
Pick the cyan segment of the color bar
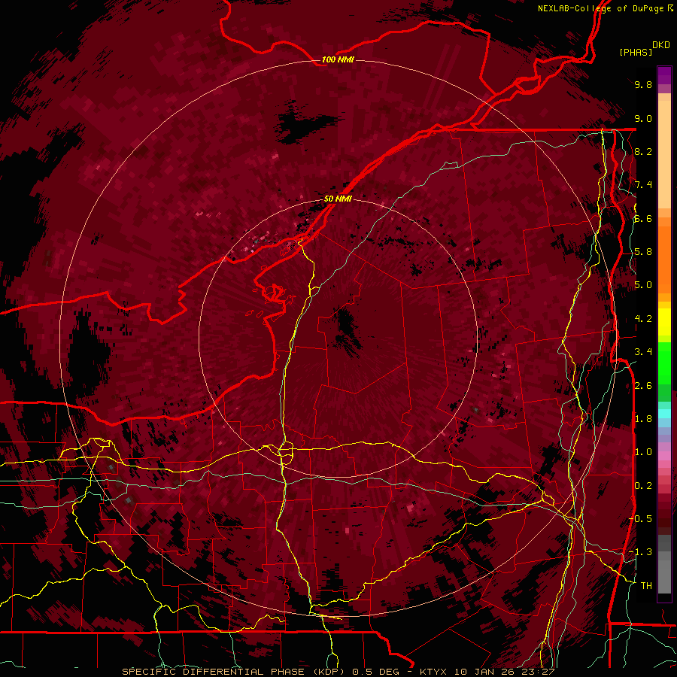tap(664, 414)
